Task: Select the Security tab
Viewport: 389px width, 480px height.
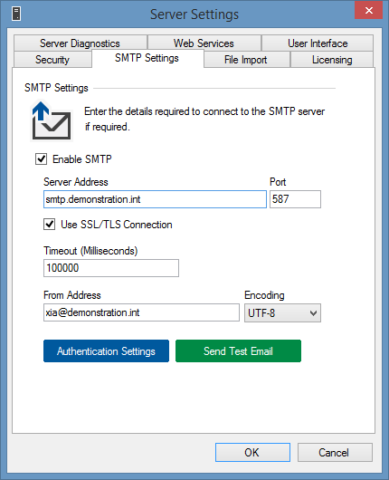Action: click(x=52, y=60)
